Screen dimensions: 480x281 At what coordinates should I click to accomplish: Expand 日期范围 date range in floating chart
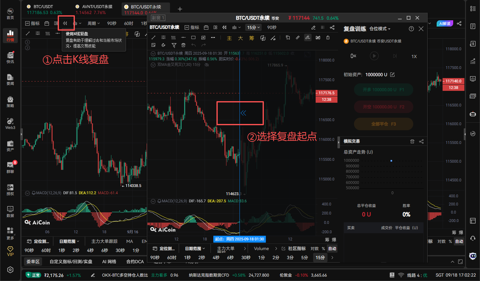(195, 249)
